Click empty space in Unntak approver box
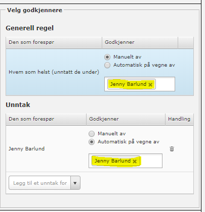 pyautogui.click(x=151, y=161)
